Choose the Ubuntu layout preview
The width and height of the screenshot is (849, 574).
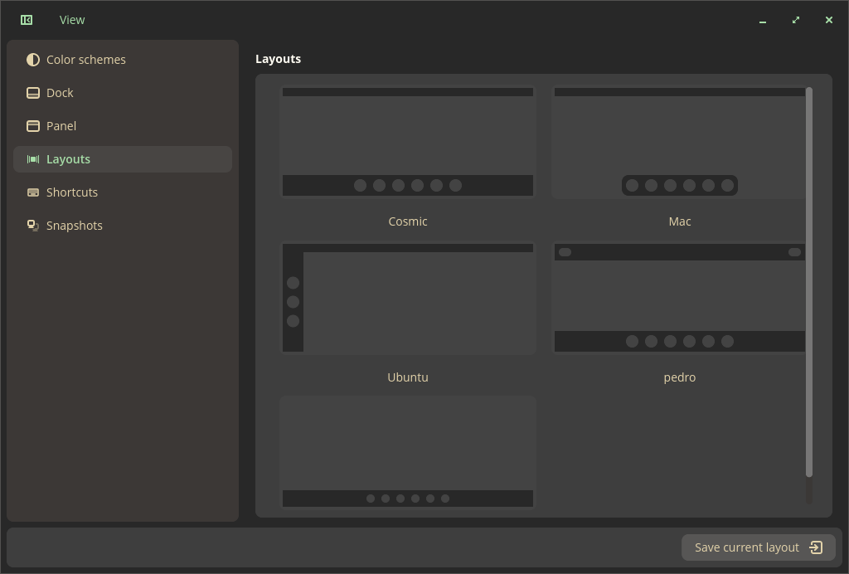[x=408, y=297]
